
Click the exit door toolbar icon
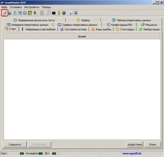coord(76,13)
